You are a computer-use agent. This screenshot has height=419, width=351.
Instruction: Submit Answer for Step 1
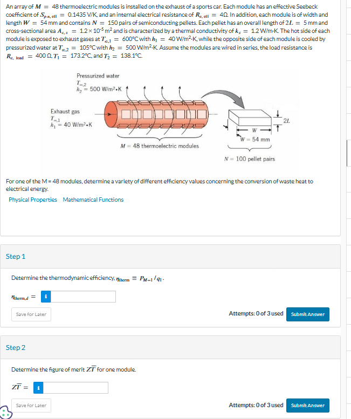[308, 314]
